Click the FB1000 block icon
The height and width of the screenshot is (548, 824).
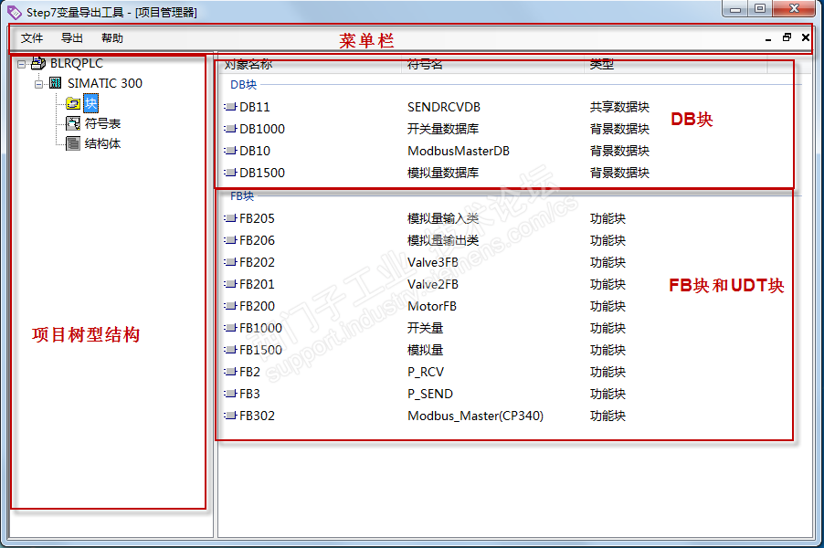[230, 328]
